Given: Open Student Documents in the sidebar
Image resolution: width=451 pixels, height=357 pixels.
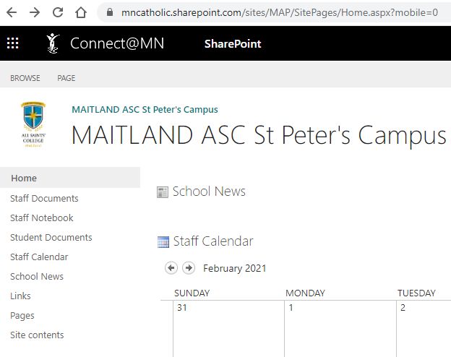Looking at the screenshot, I should point(51,237).
